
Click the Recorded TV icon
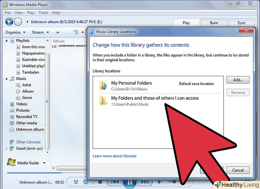click(x=12, y=117)
